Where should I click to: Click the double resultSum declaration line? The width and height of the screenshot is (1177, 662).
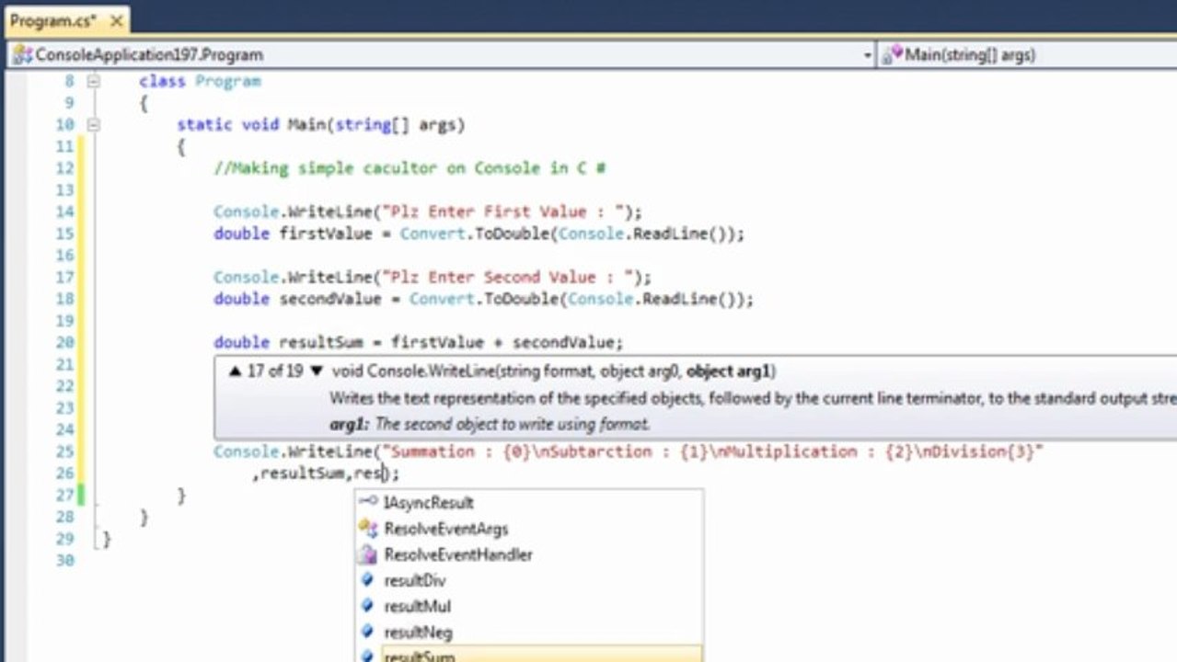tap(419, 342)
